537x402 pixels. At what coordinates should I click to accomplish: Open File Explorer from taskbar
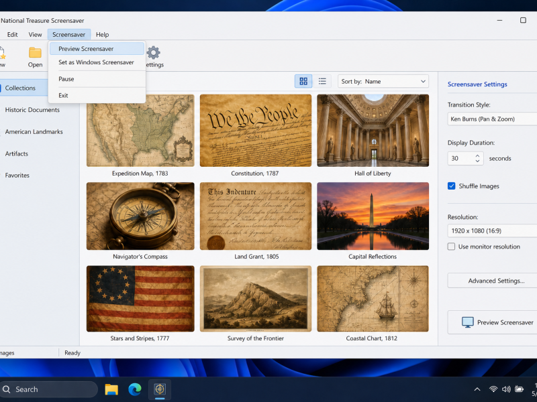point(111,389)
